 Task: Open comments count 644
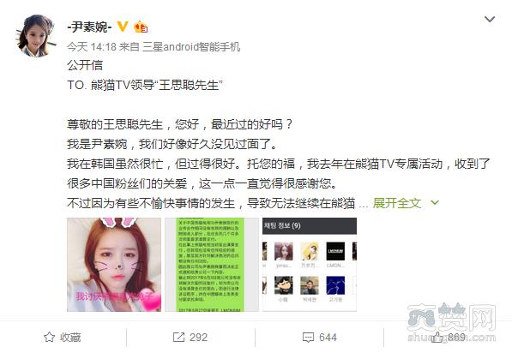(328, 338)
